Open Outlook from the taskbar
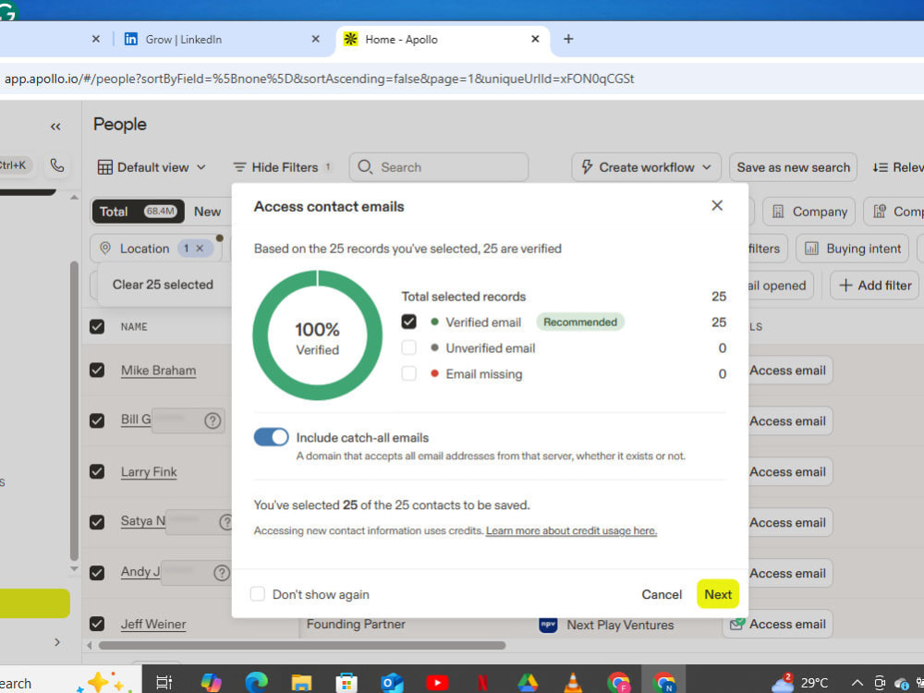 (x=392, y=683)
